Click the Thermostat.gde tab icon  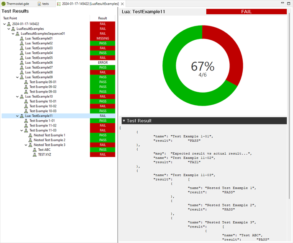[3, 4]
